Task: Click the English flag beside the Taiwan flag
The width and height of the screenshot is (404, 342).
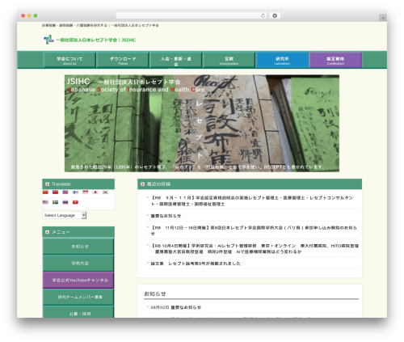Action: pos(65,192)
